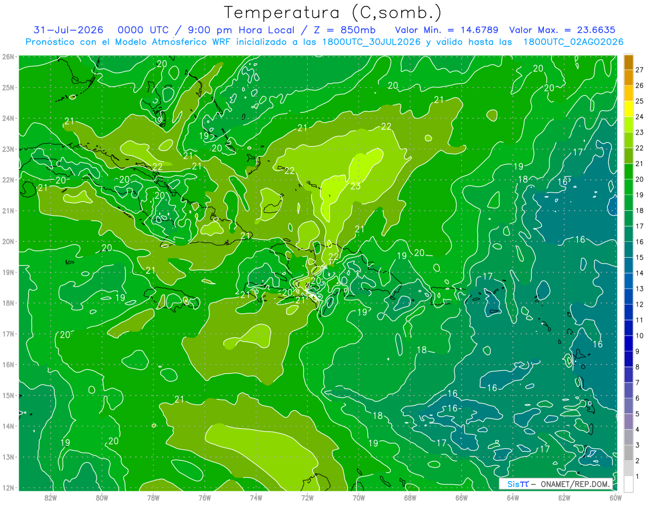Screen dimensions: 654x505
Task: Click the '60W' longitude label
Action: pos(615,497)
